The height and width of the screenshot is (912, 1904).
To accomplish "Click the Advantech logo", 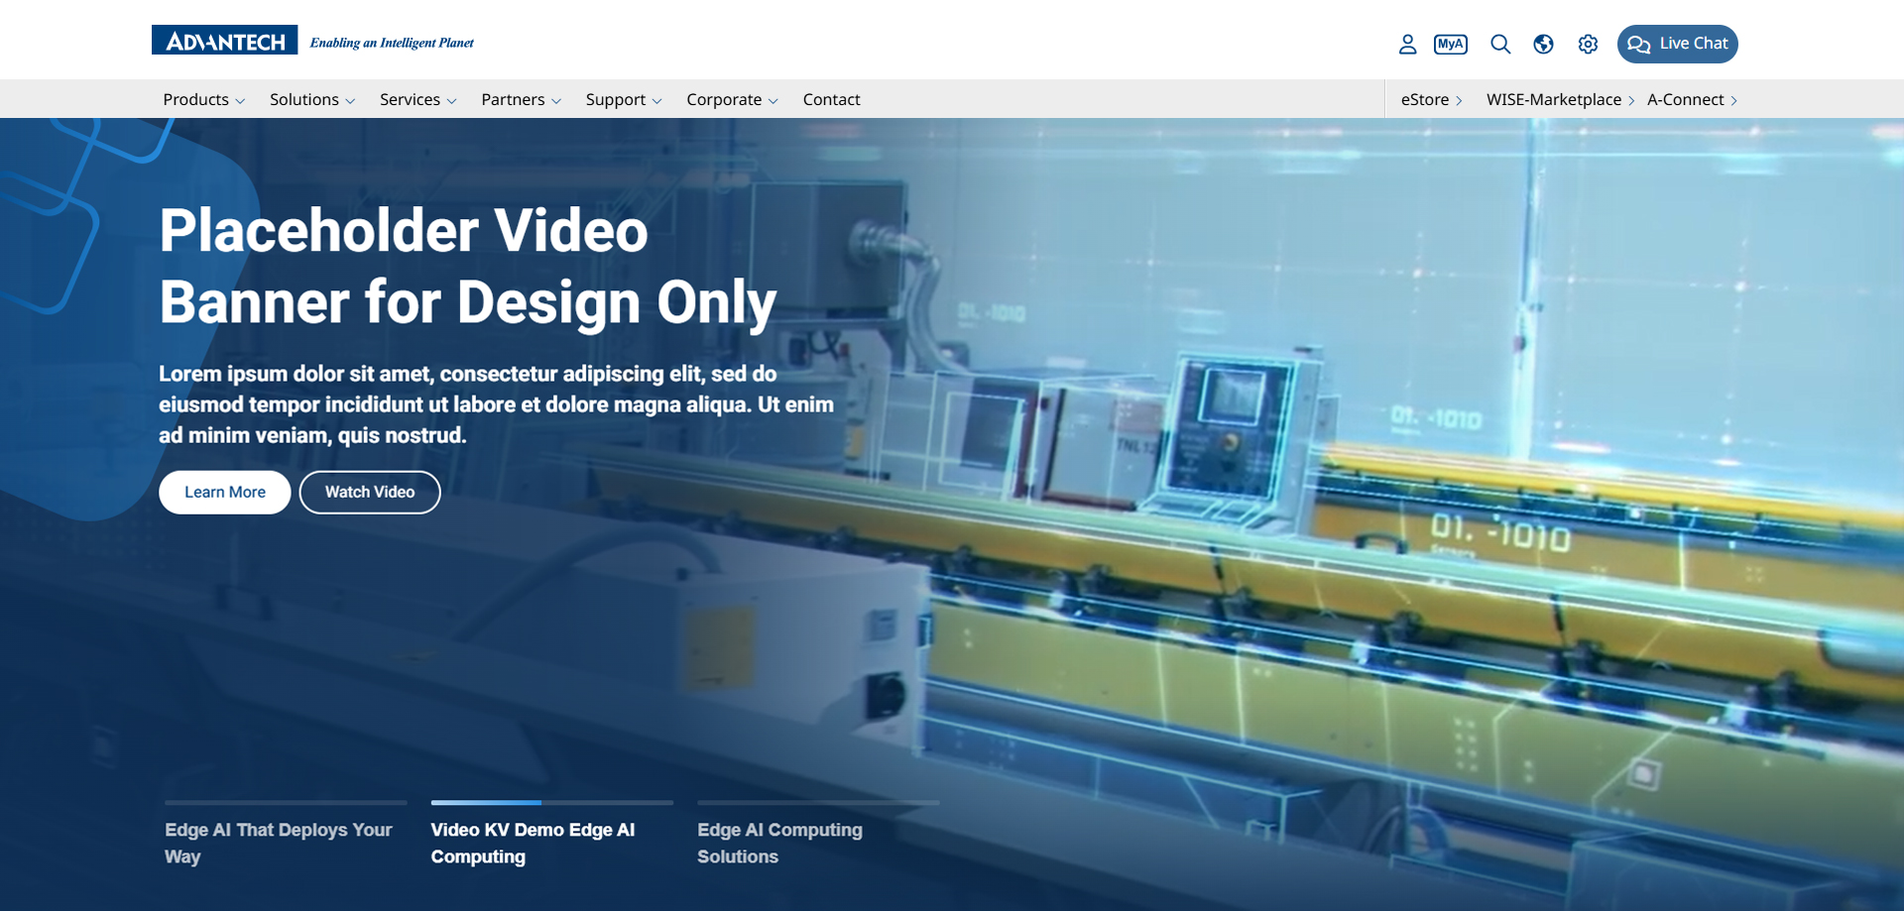I will (225, 41).
